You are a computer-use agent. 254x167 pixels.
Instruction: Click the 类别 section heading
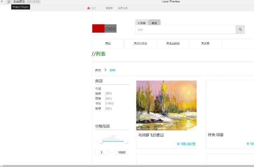click(x=99, y=81)
